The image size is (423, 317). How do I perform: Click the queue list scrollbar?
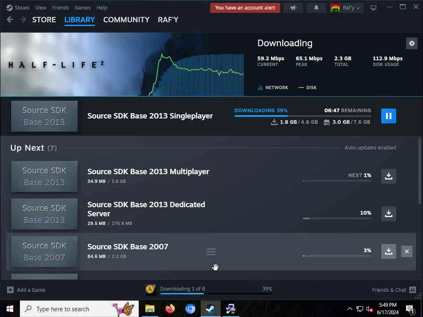click(420, 170)
